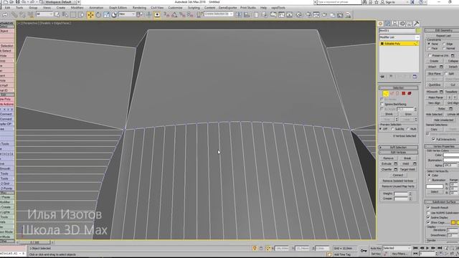
Task: Click the Go to End playback button
Action: click(x=440, y=248)
